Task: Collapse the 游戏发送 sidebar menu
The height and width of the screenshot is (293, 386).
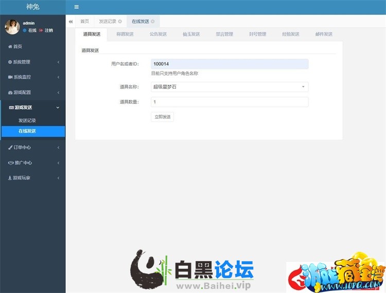Action: (x=33, y=107)
